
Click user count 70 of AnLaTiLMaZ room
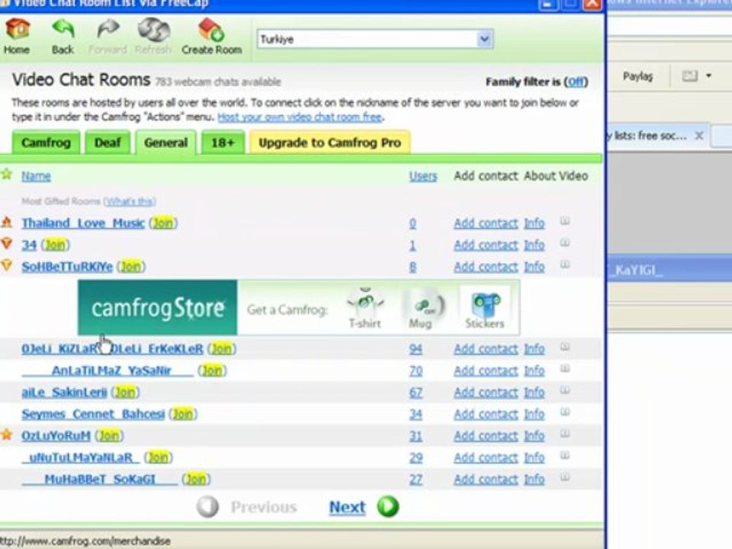pos(416,371)
